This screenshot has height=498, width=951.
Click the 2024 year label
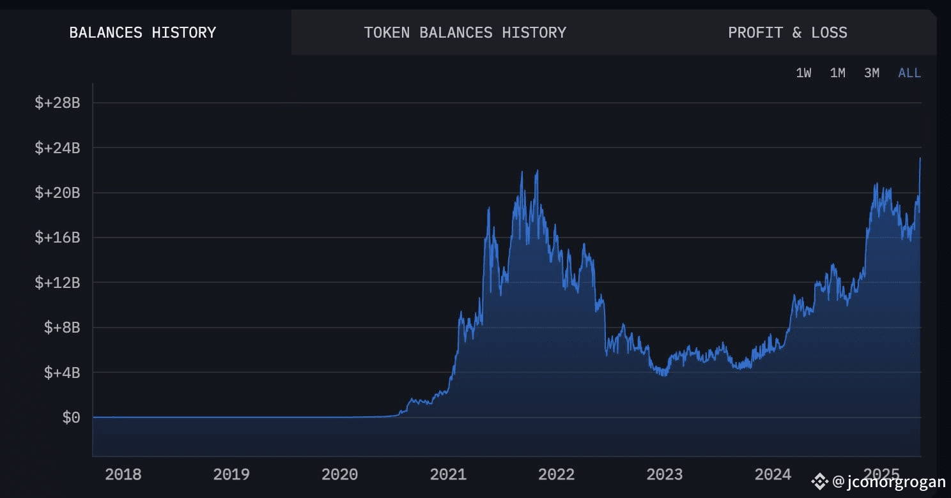point(773,474)
